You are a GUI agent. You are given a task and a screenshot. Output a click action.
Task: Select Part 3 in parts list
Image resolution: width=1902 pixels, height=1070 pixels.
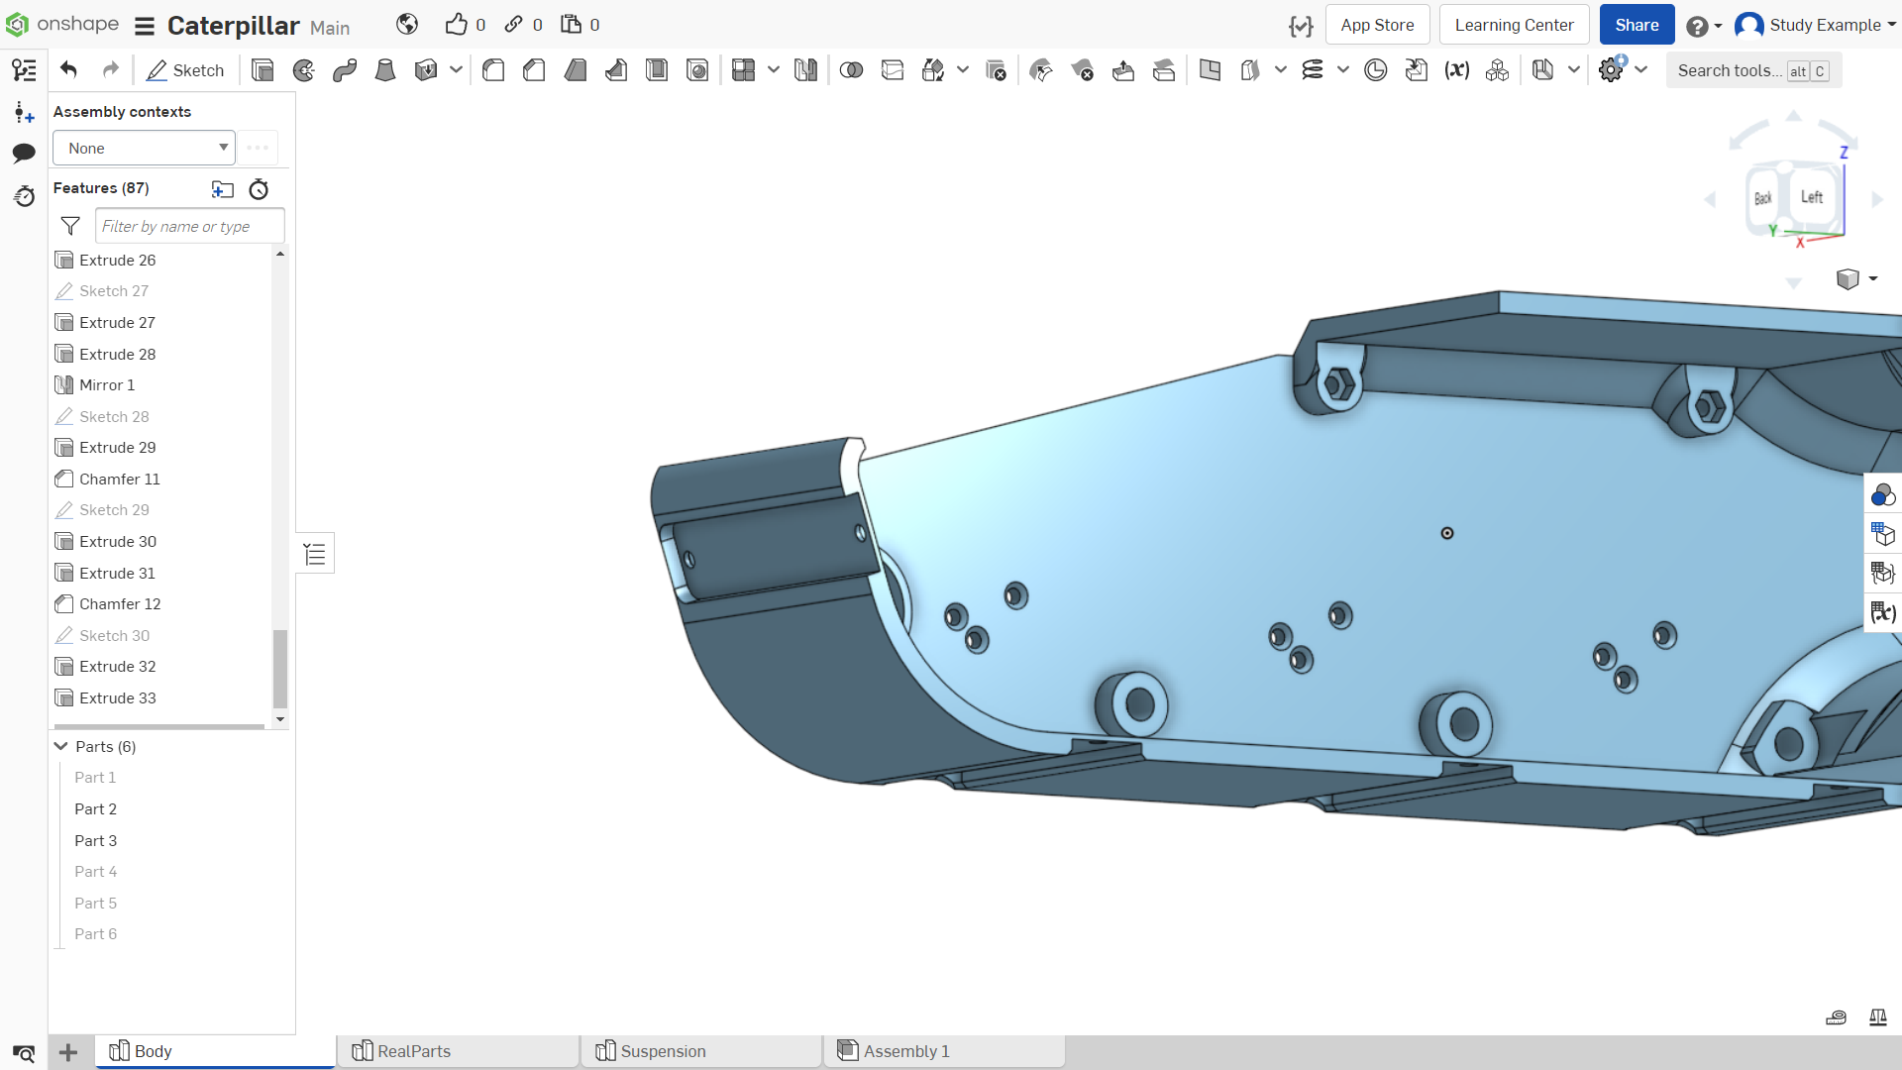pos(95,840)
